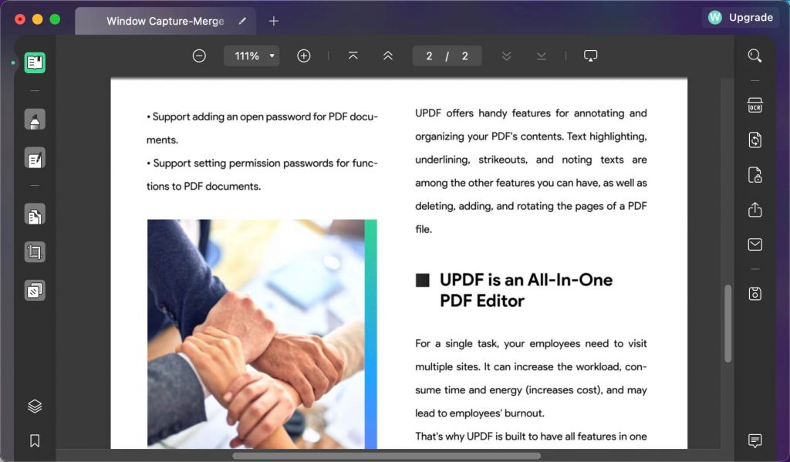Open the zoom level dropdown
Screen dimensions: 790x462
click(252, 56)
